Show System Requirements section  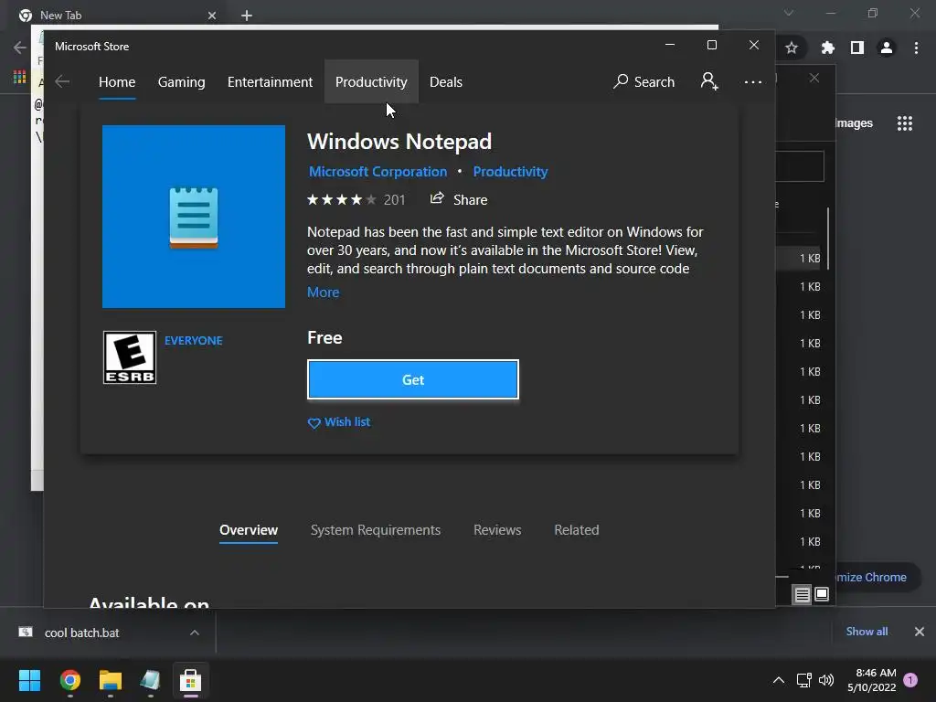pos(376,530)
